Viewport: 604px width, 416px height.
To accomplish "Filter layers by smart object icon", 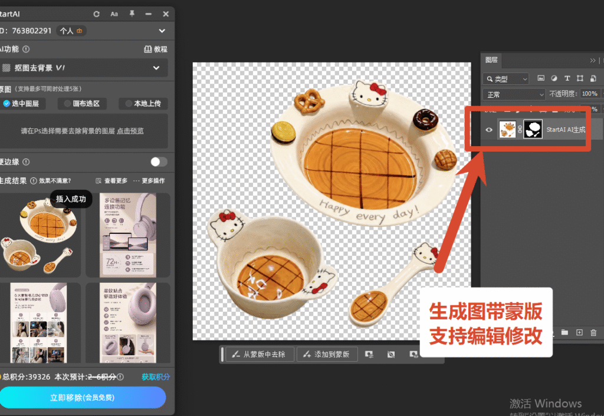I will click(593, 78).
